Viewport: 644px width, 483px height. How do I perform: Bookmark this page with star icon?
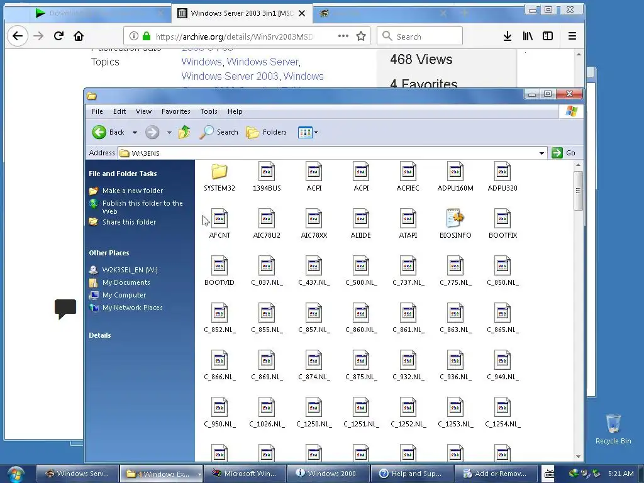(x=361, y=36)
